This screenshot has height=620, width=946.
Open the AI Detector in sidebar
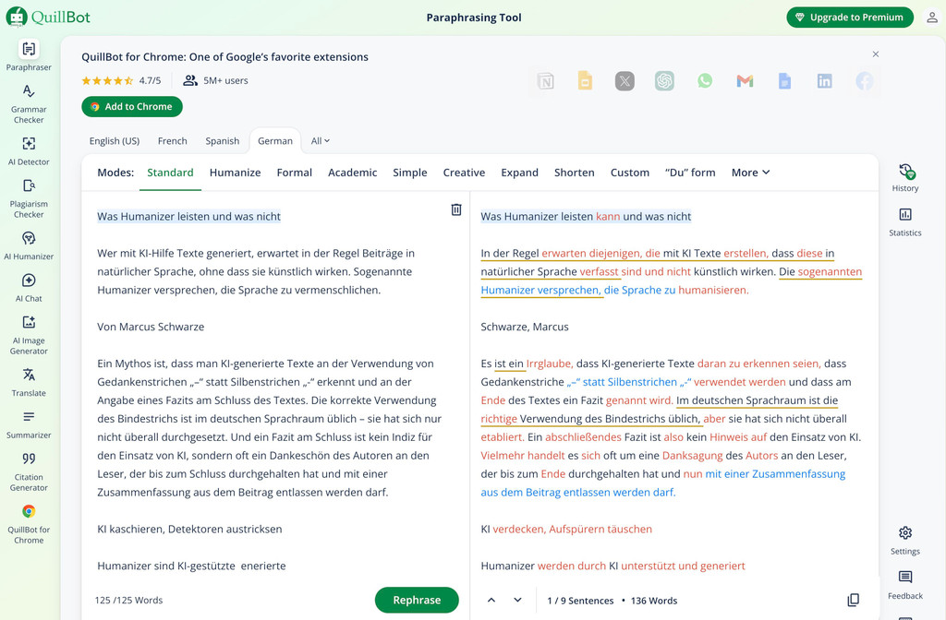coord(29,150)
